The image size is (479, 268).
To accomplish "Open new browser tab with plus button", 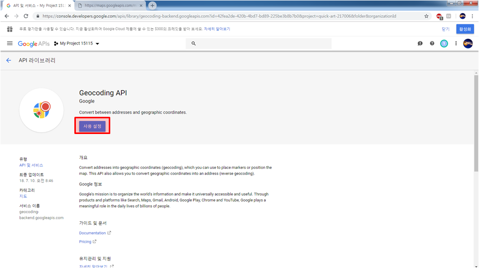I will pos(152,6).
